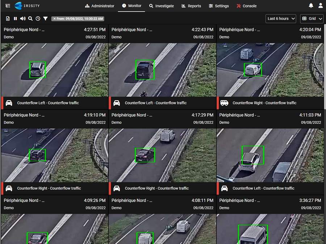Click the export events icon

click(7, 18)
